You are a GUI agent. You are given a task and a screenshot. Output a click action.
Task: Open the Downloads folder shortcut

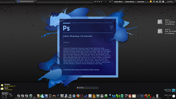pos(141,2)
